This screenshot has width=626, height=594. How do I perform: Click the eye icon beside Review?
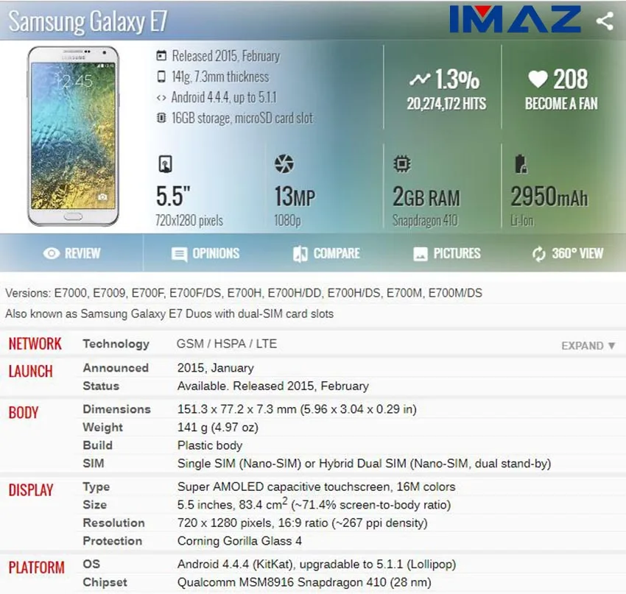click(x=52, y=253)
